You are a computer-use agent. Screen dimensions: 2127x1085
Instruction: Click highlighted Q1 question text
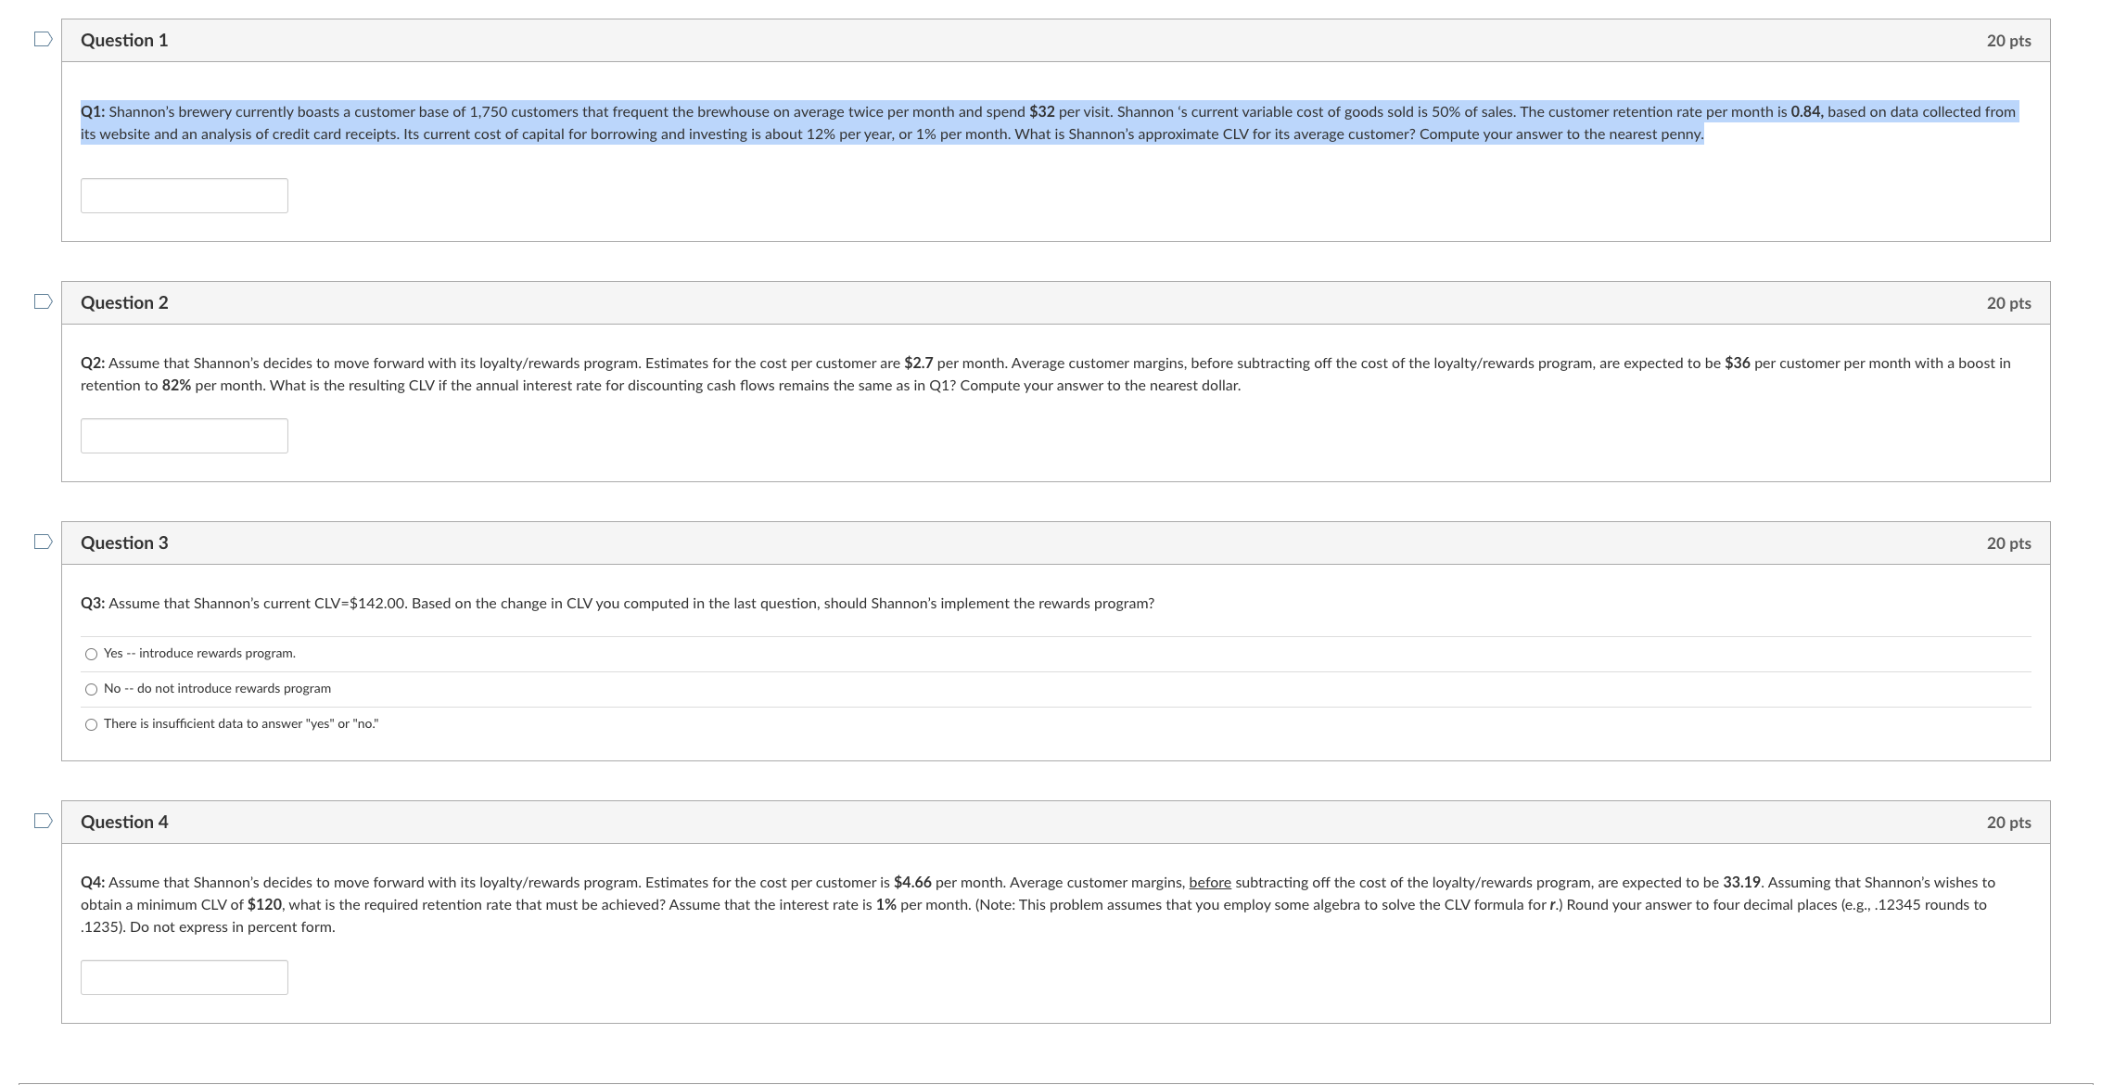(890, 123)
